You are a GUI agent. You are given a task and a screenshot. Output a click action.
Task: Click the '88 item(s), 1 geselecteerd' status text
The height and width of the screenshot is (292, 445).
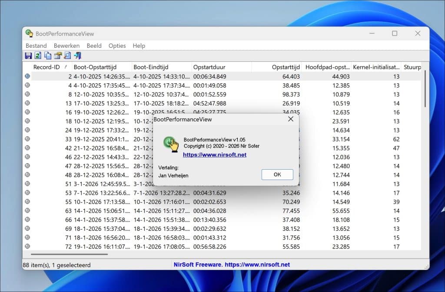point(56,265)
